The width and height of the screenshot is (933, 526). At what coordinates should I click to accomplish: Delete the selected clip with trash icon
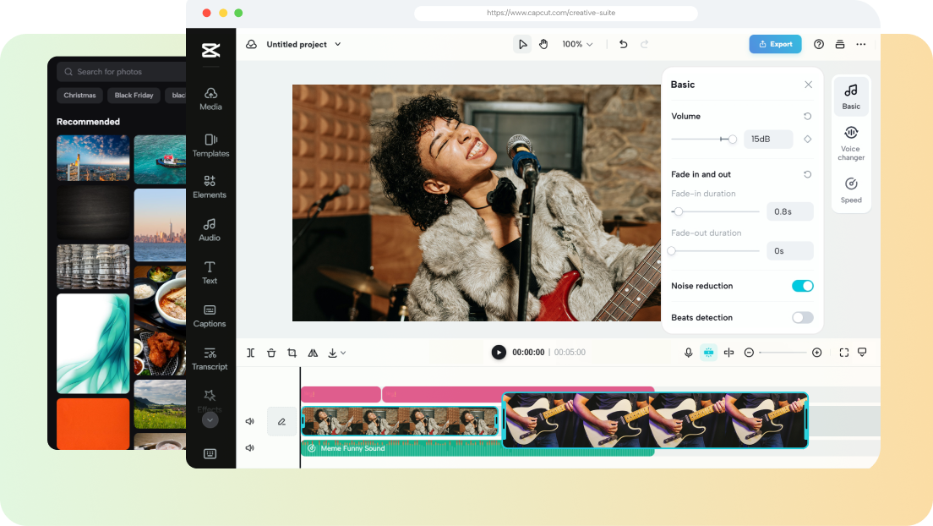(x=271, y=353)
